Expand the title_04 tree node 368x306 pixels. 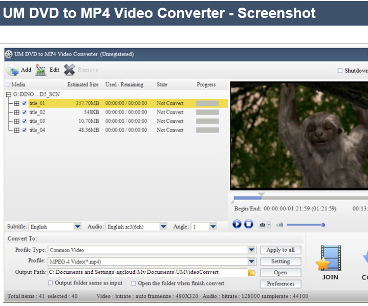pos(17,130)
